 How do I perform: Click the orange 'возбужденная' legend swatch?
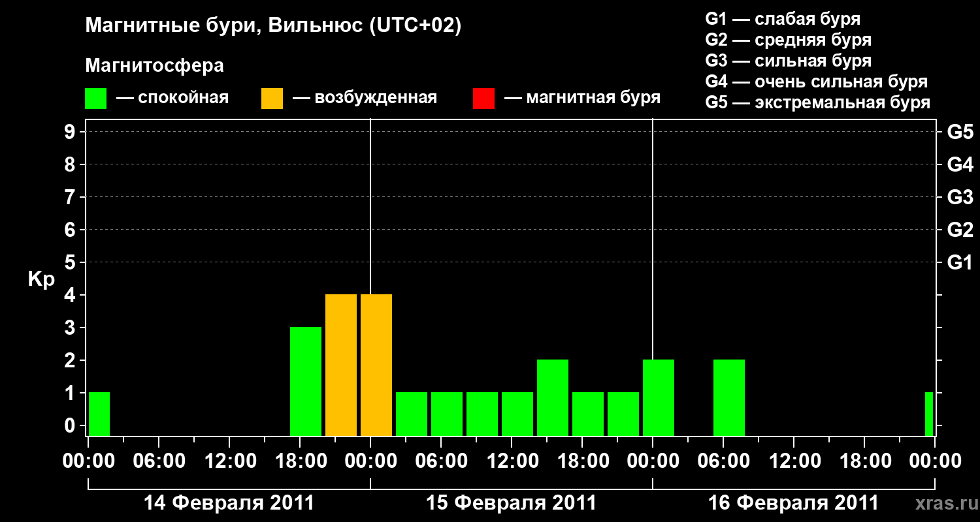tap(272, 98)
